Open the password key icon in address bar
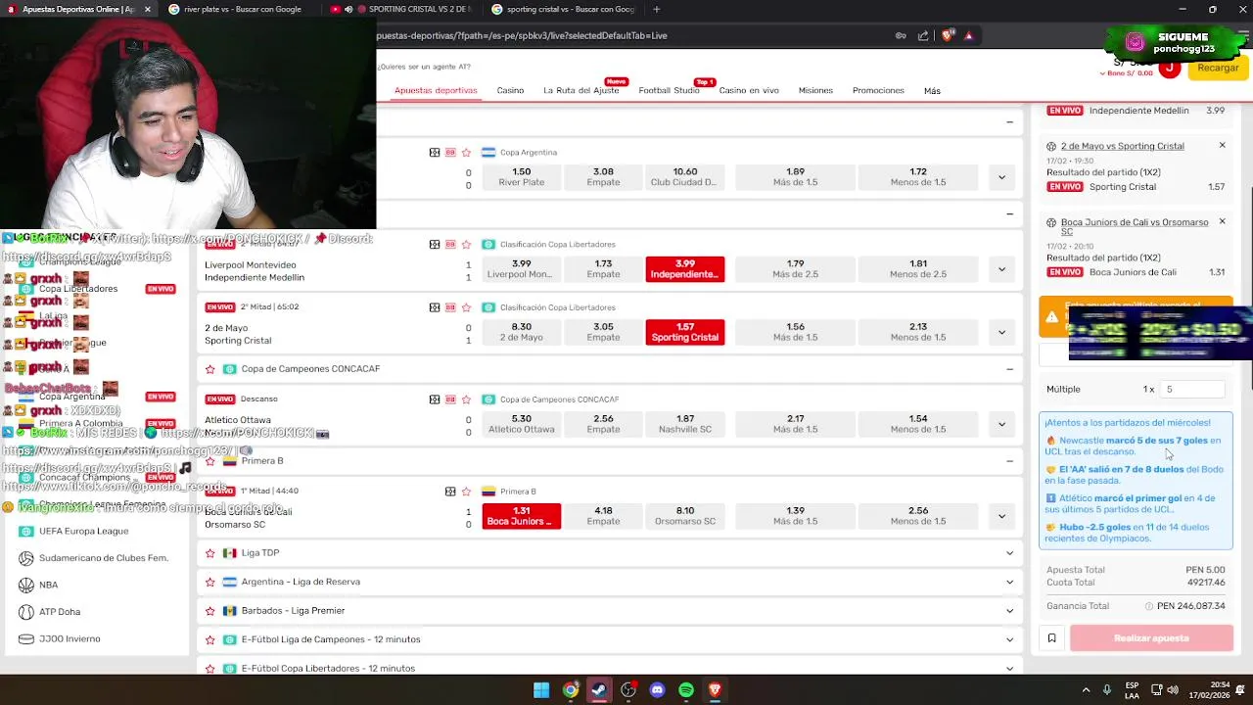 tap(901, 36)
